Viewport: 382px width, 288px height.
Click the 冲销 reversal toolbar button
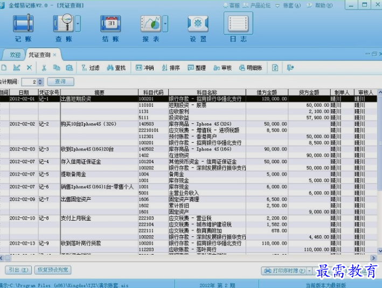(x=144, y=68)
